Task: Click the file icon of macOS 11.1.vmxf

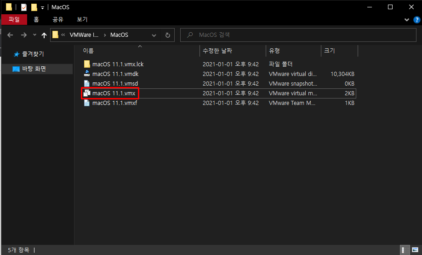Action: [87, 103]
